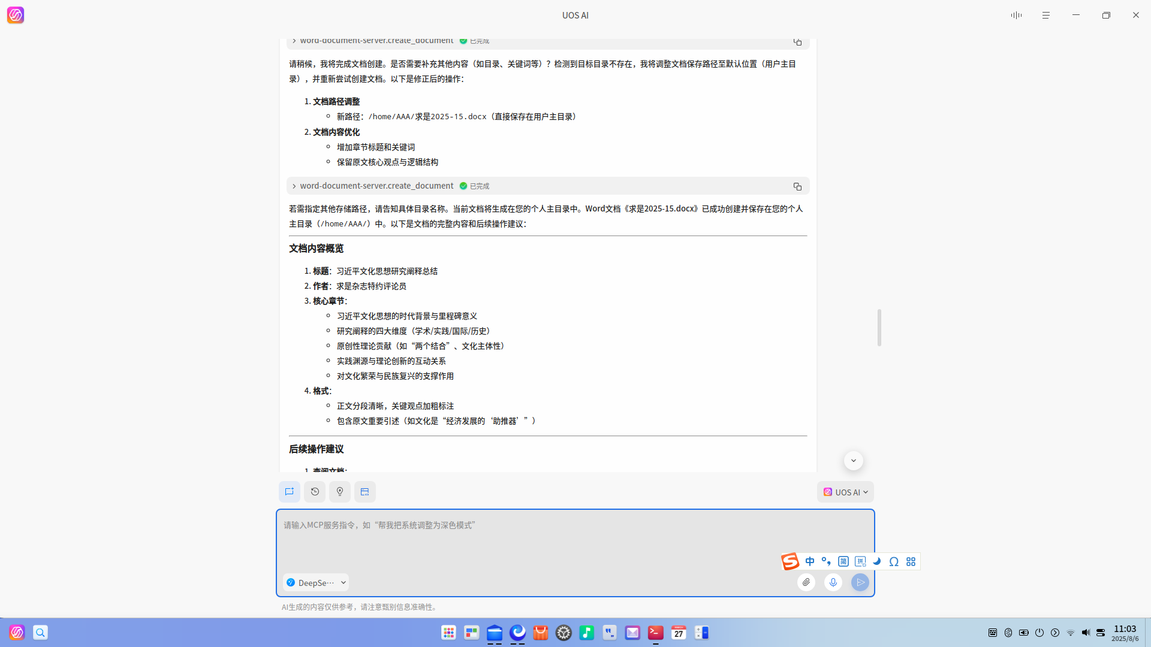Open the launcher grid in the dock
This screenshot has width=1151, height=647.
tap(448, 633)
